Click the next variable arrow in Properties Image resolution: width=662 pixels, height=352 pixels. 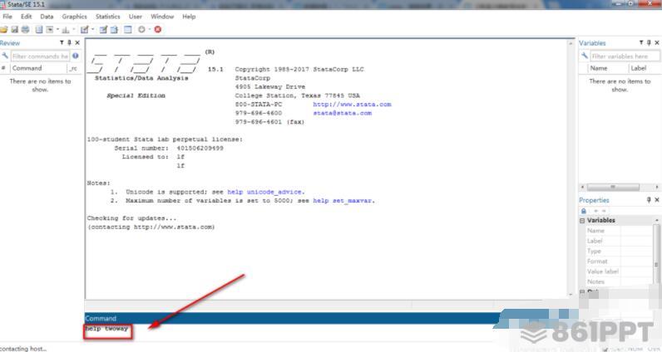click(604, 211)
